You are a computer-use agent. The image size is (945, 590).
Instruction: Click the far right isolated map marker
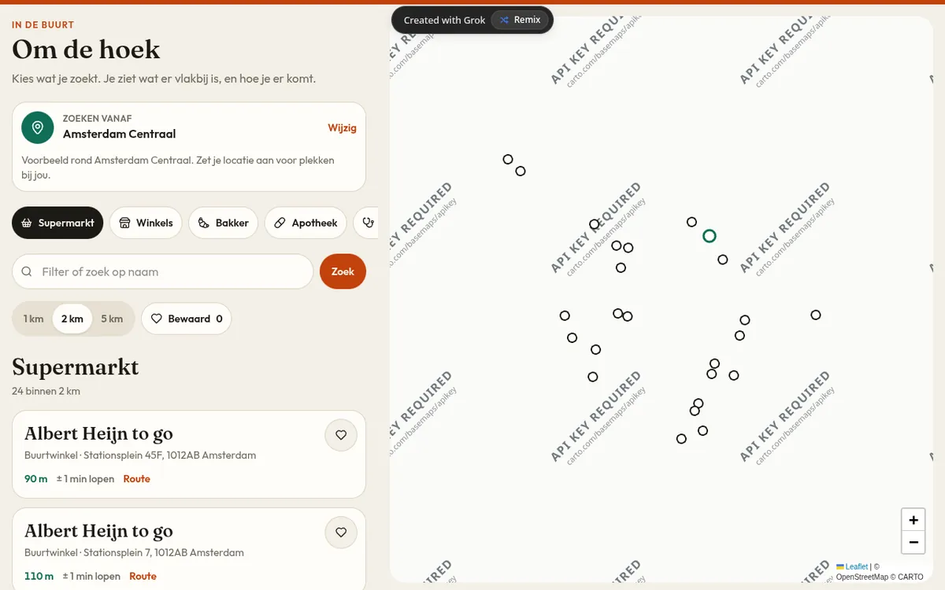tap(816, 315)
